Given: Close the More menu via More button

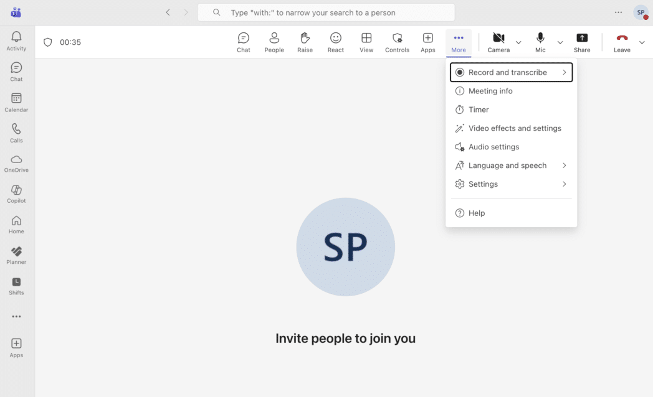Looking at the screenshot, I should click(459, 42).
